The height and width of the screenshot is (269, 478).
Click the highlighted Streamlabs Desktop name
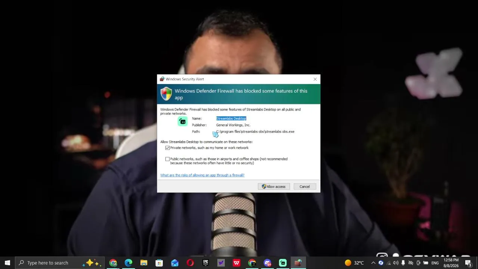[231, 118]
